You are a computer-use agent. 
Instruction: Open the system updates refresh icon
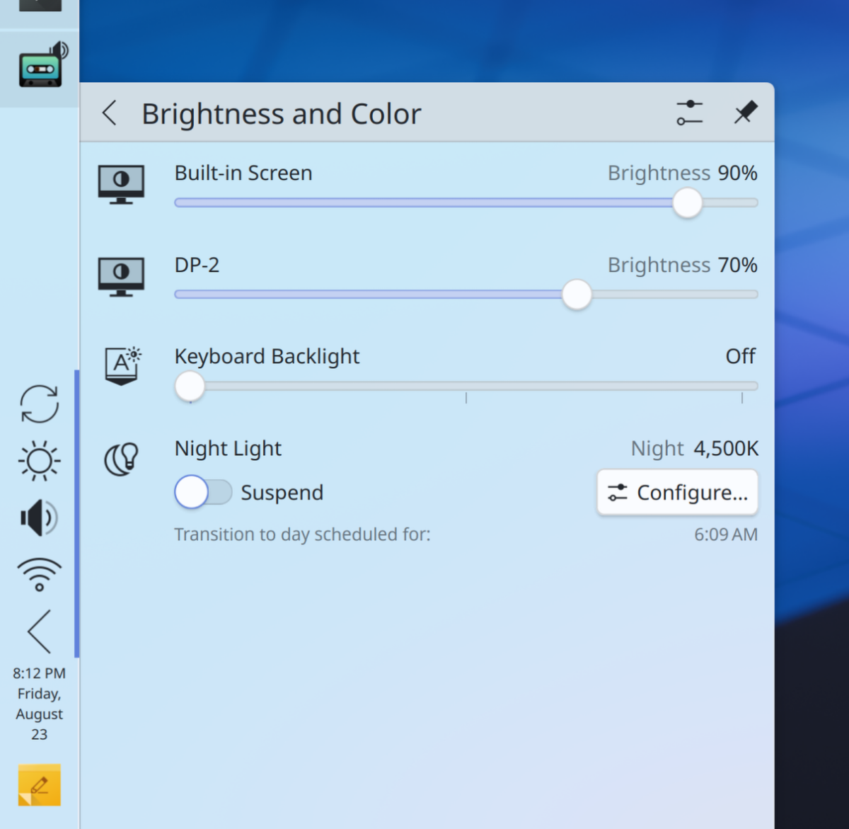pyautogui.click(x=40, y=404)
